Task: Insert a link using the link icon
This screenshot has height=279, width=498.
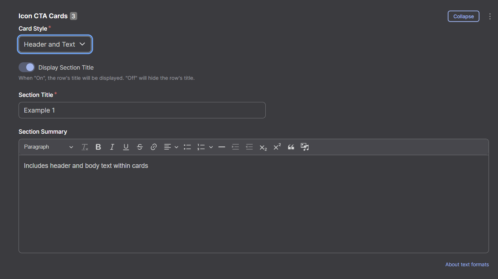Action: (x=154, y=147)
